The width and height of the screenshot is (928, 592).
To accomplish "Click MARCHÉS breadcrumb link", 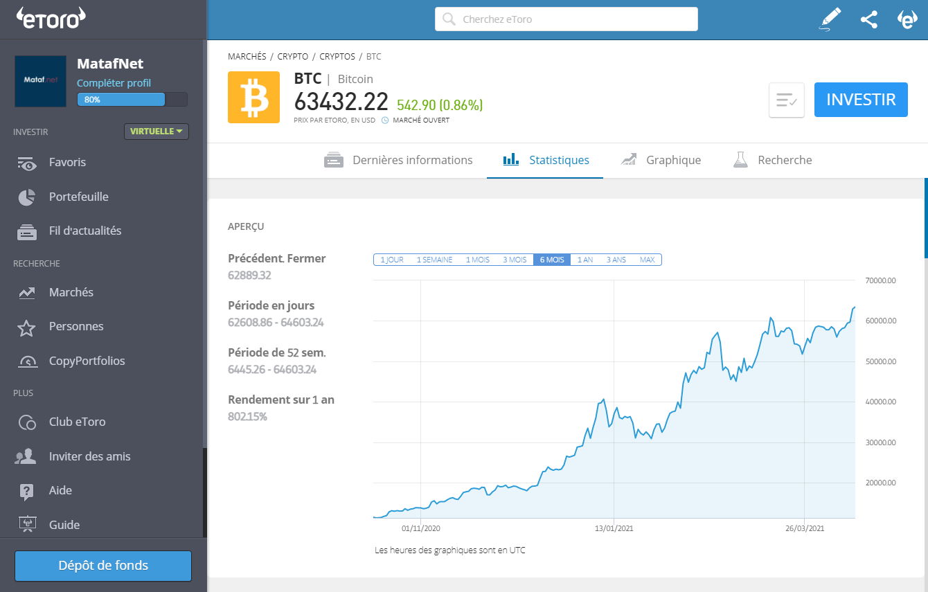I will 247,57.
